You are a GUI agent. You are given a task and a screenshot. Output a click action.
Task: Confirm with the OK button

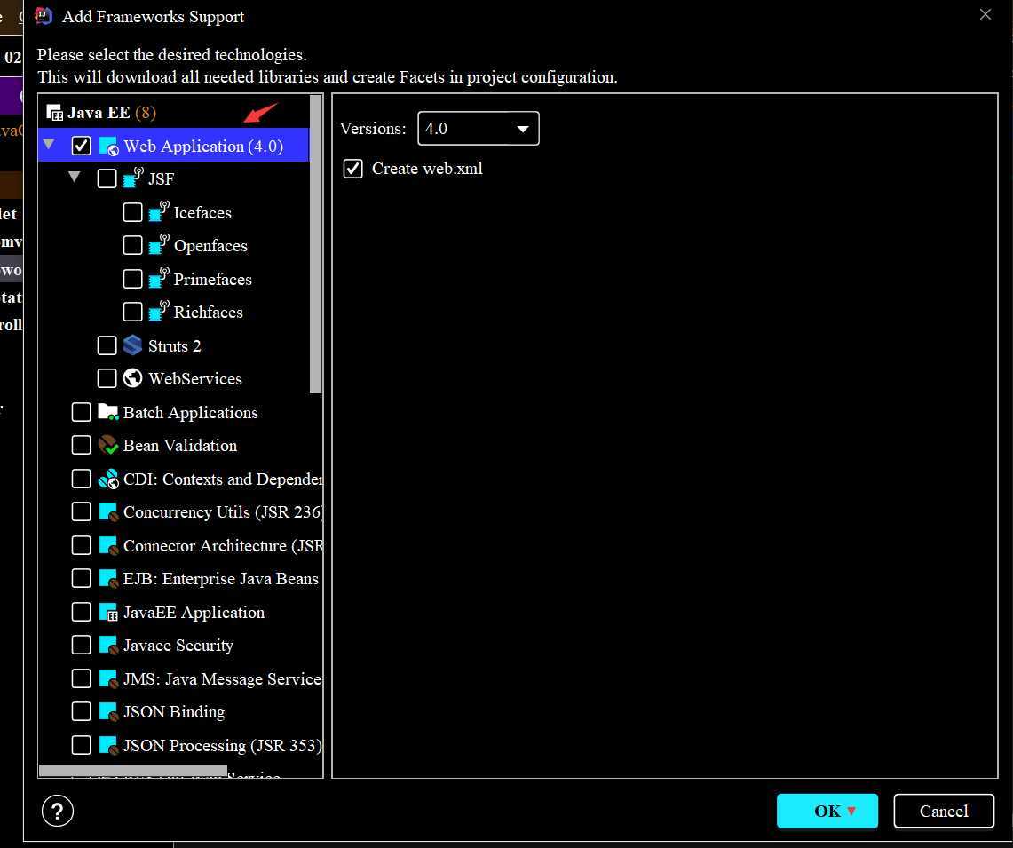tap(827, 811)
